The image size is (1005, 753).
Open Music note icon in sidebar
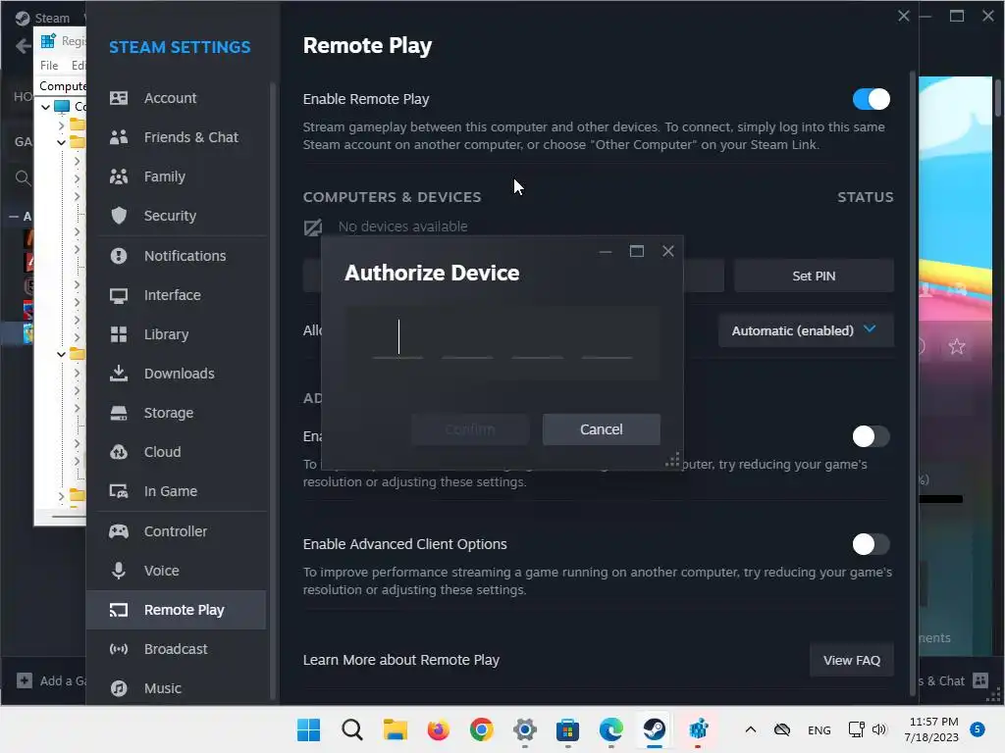pos(119,688)
